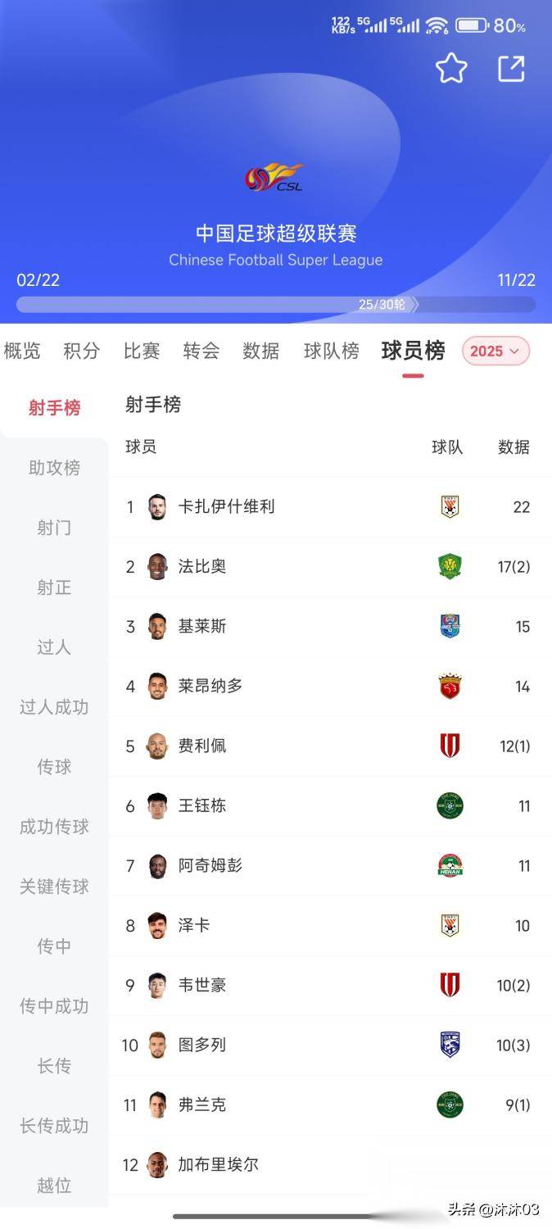
Task: Switch to the 积分 tab
Action: click(81, 351)
